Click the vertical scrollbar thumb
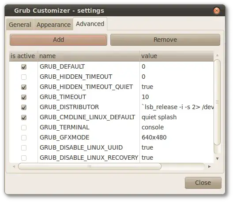The width and height of the screenshot is (233, 202). click(217, 102)
